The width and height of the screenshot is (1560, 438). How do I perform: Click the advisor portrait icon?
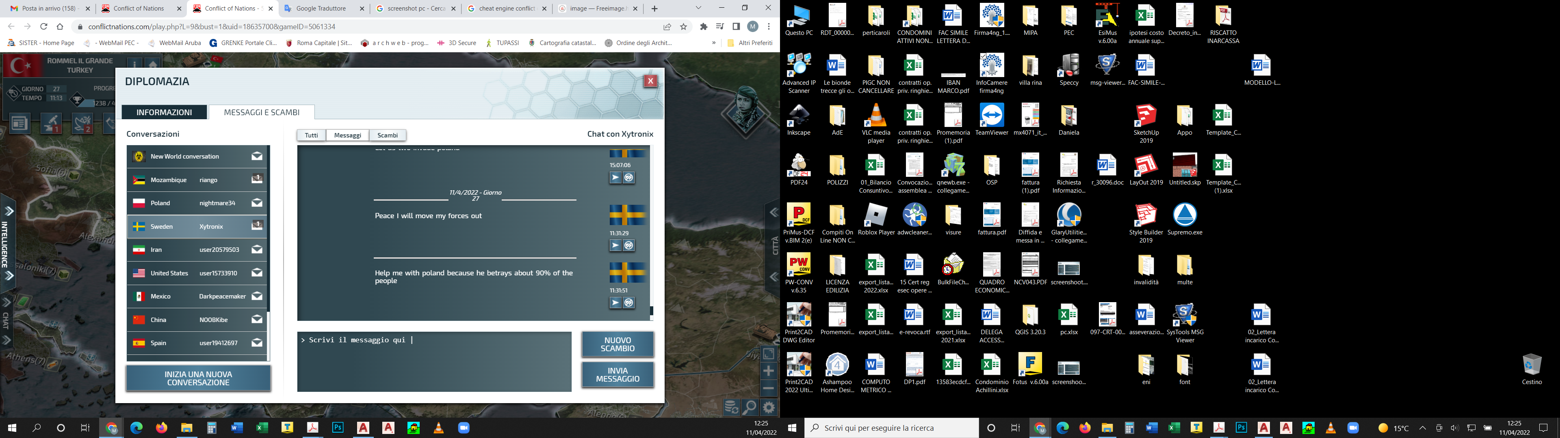pos(745,109)
